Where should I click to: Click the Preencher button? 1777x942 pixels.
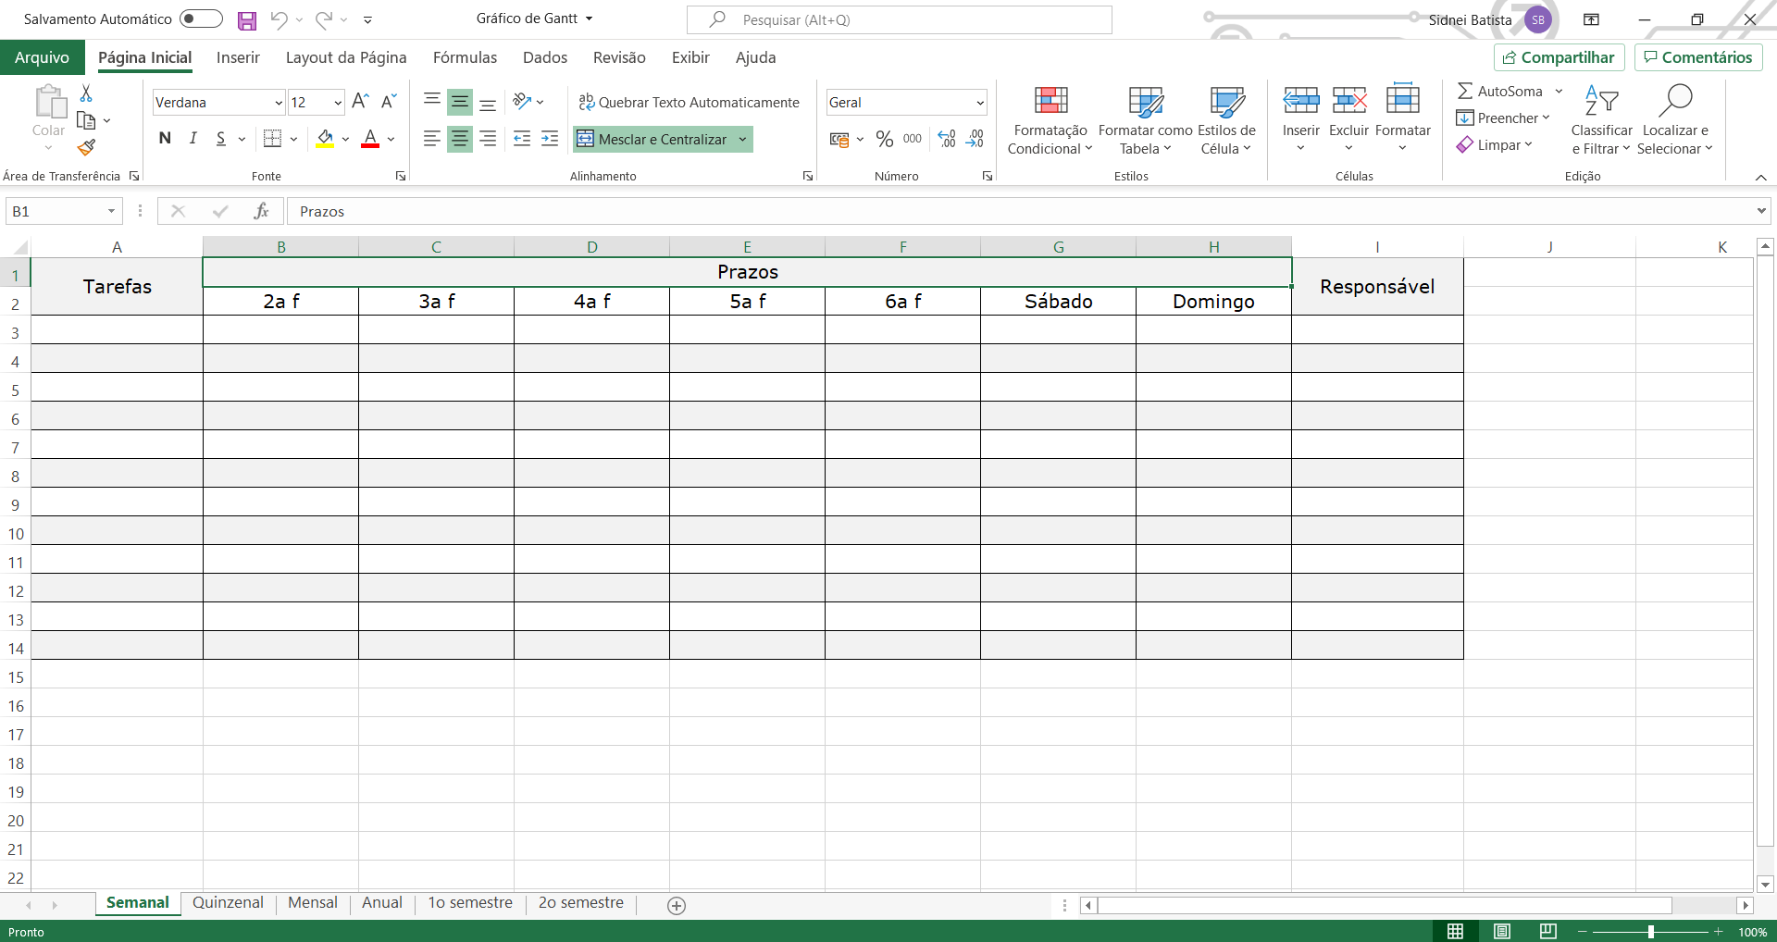tap(1502, 118)
